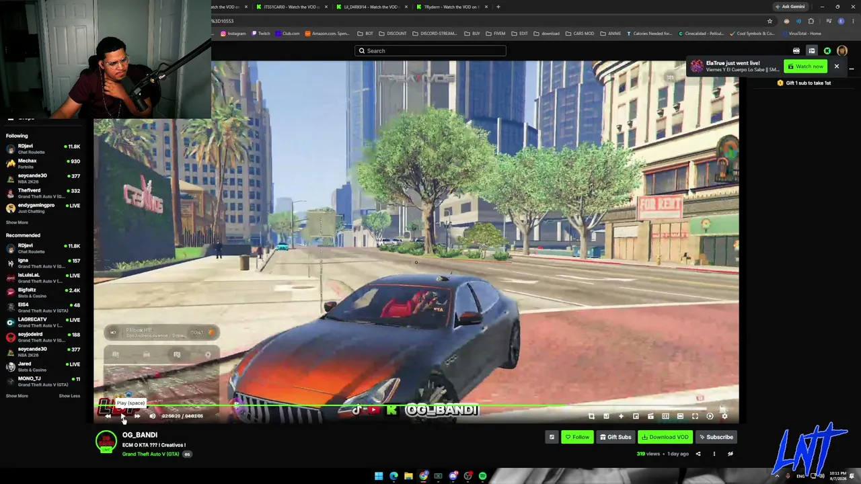The height and width of the screenshot is (484, 861).
Task: Click Watch now on EiaTrue notification
Action: (x=805, y=67)
